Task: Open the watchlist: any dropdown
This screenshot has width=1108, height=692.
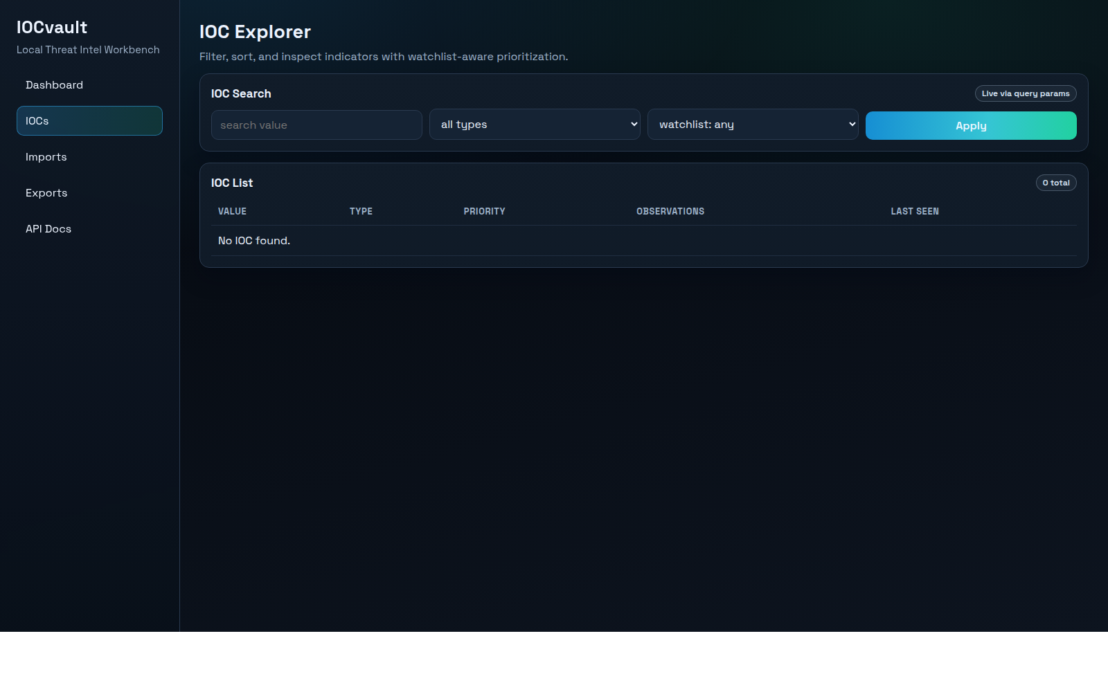Action: [753, 125]
